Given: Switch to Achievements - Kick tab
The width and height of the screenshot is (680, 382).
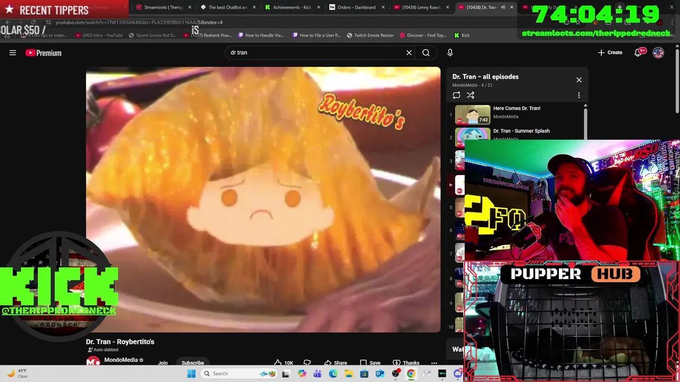Looking at the screenshot, I should click(x=292, y=7).
